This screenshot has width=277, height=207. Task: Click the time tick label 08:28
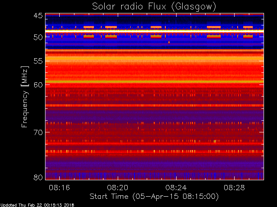coord(234,188)
